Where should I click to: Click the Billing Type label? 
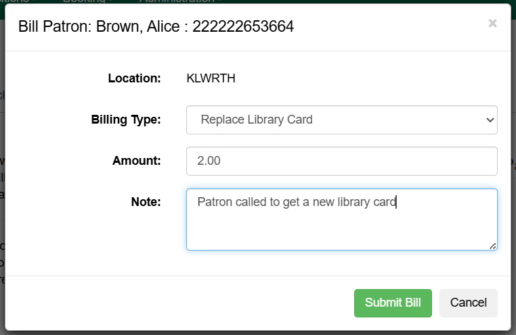coord(126,120)
